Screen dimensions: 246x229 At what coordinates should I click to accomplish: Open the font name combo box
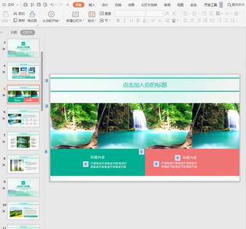(130, 14)
